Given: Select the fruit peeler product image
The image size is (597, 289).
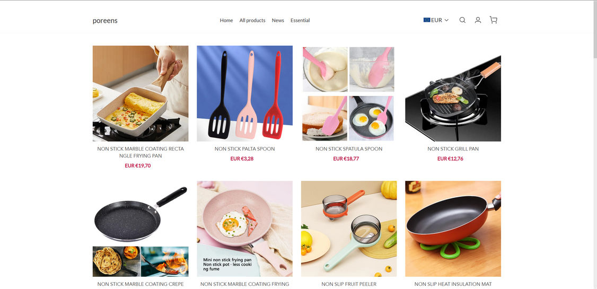Looking at the screenshot, I should [349, 229].
